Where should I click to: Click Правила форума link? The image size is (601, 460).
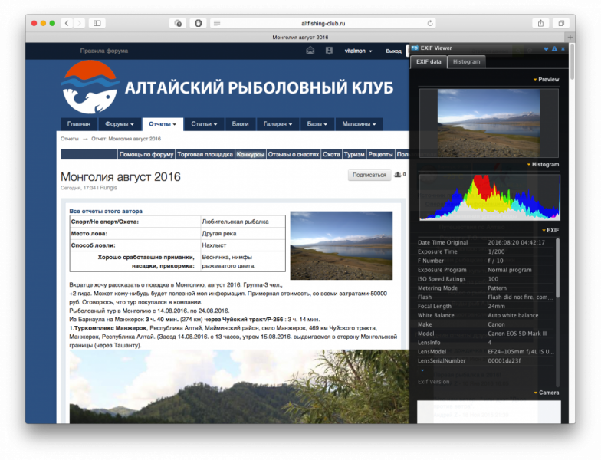click(104, 51)
